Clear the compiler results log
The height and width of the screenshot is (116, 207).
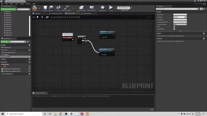point(152,110)
